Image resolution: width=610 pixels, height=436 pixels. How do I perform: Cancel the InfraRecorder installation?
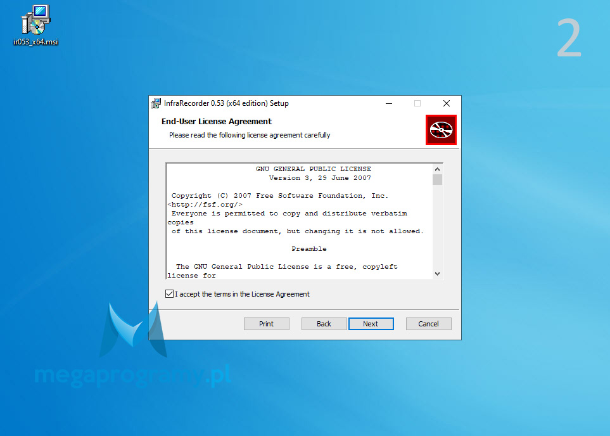pos(429,324)
